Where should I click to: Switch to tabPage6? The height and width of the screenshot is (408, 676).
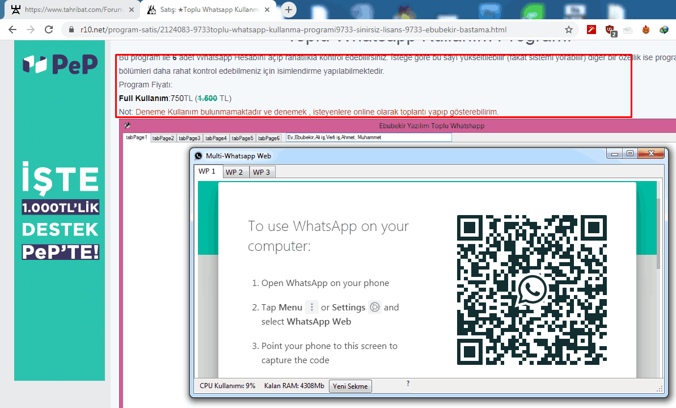[269, 138]
